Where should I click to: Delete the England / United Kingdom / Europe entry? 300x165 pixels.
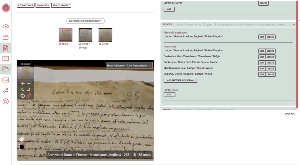(270, 74)
